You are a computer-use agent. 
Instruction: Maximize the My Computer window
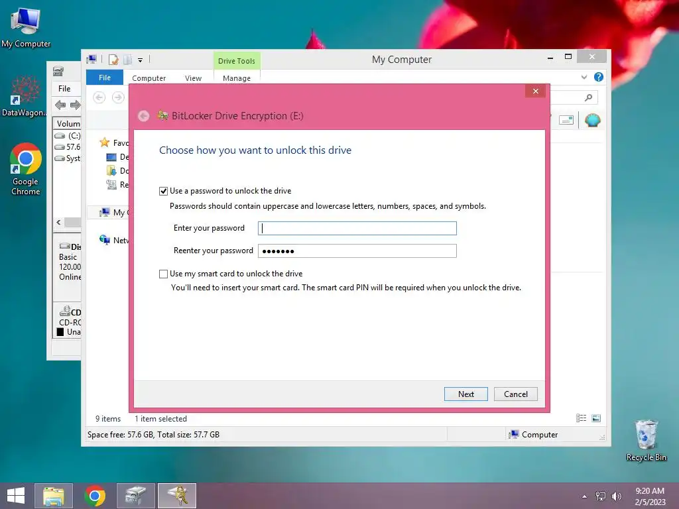568,57
